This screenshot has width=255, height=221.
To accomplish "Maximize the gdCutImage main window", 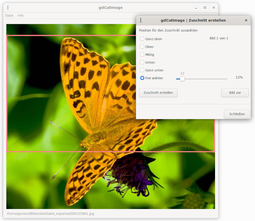I will (x=205, y=8).
